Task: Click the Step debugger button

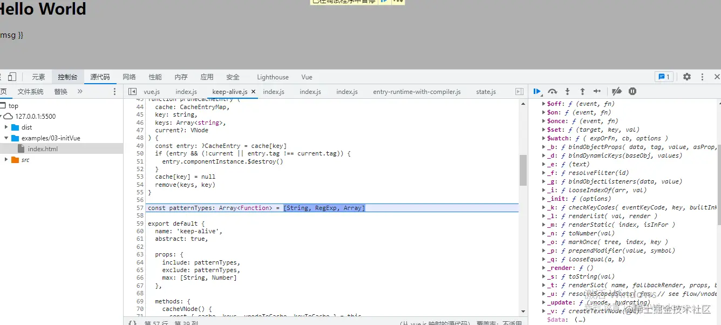Action: (597, 91)
